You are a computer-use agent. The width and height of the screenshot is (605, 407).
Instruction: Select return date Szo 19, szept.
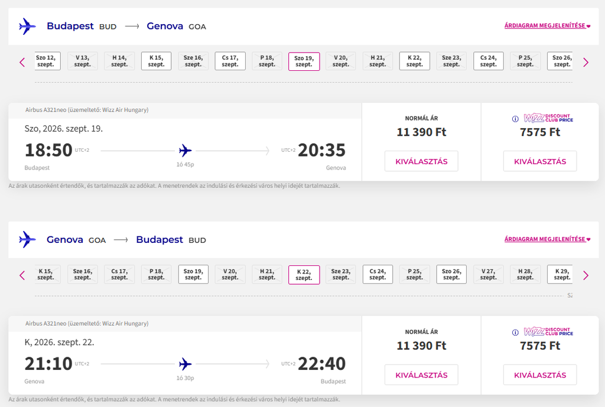[x=193, y=274]
